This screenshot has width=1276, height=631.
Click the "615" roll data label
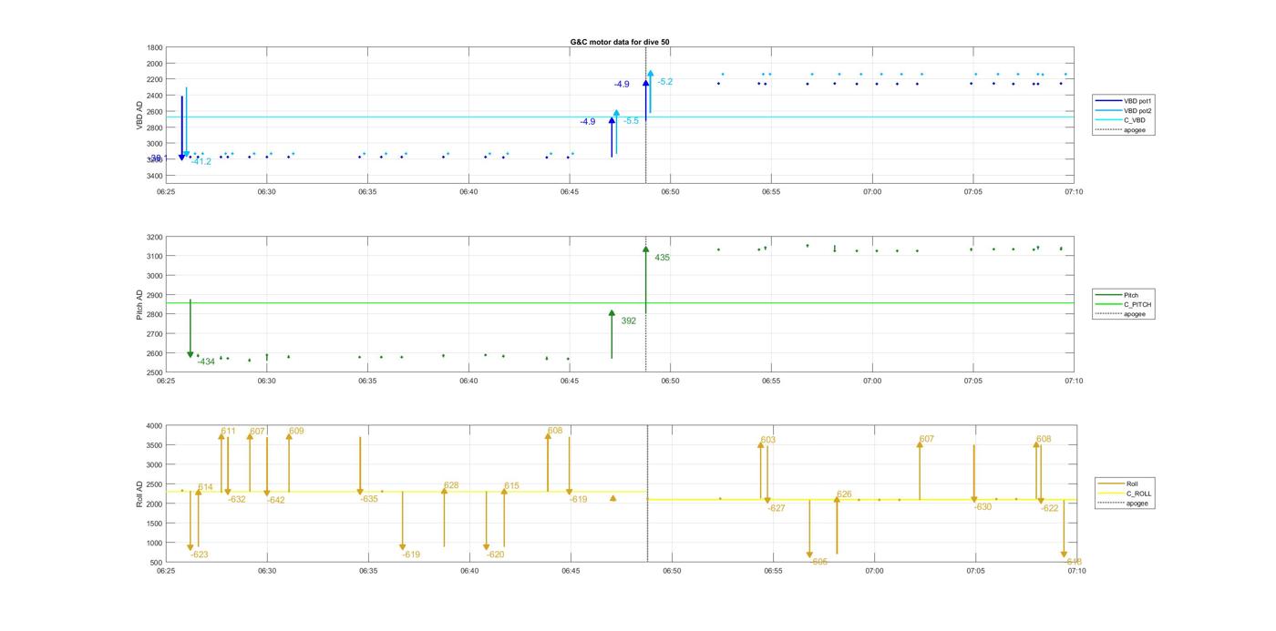[x=511, y=486]
